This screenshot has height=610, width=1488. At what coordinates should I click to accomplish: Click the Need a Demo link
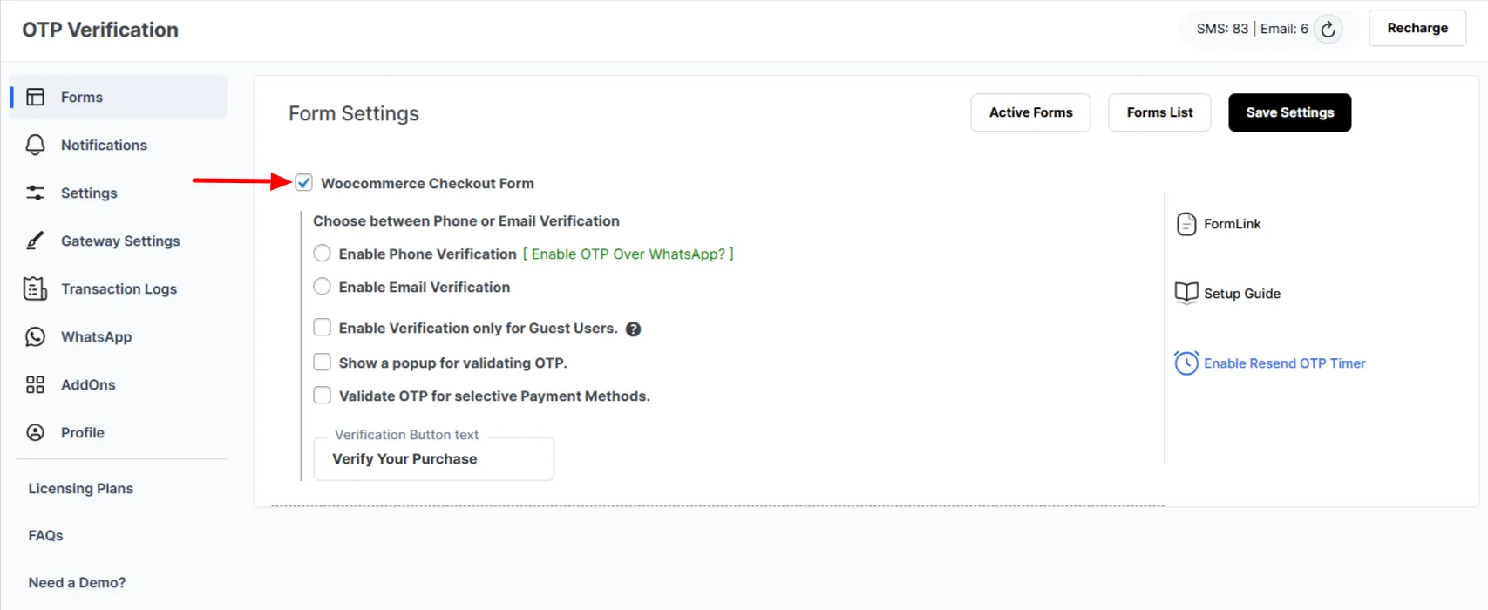[x=77, y=583]
